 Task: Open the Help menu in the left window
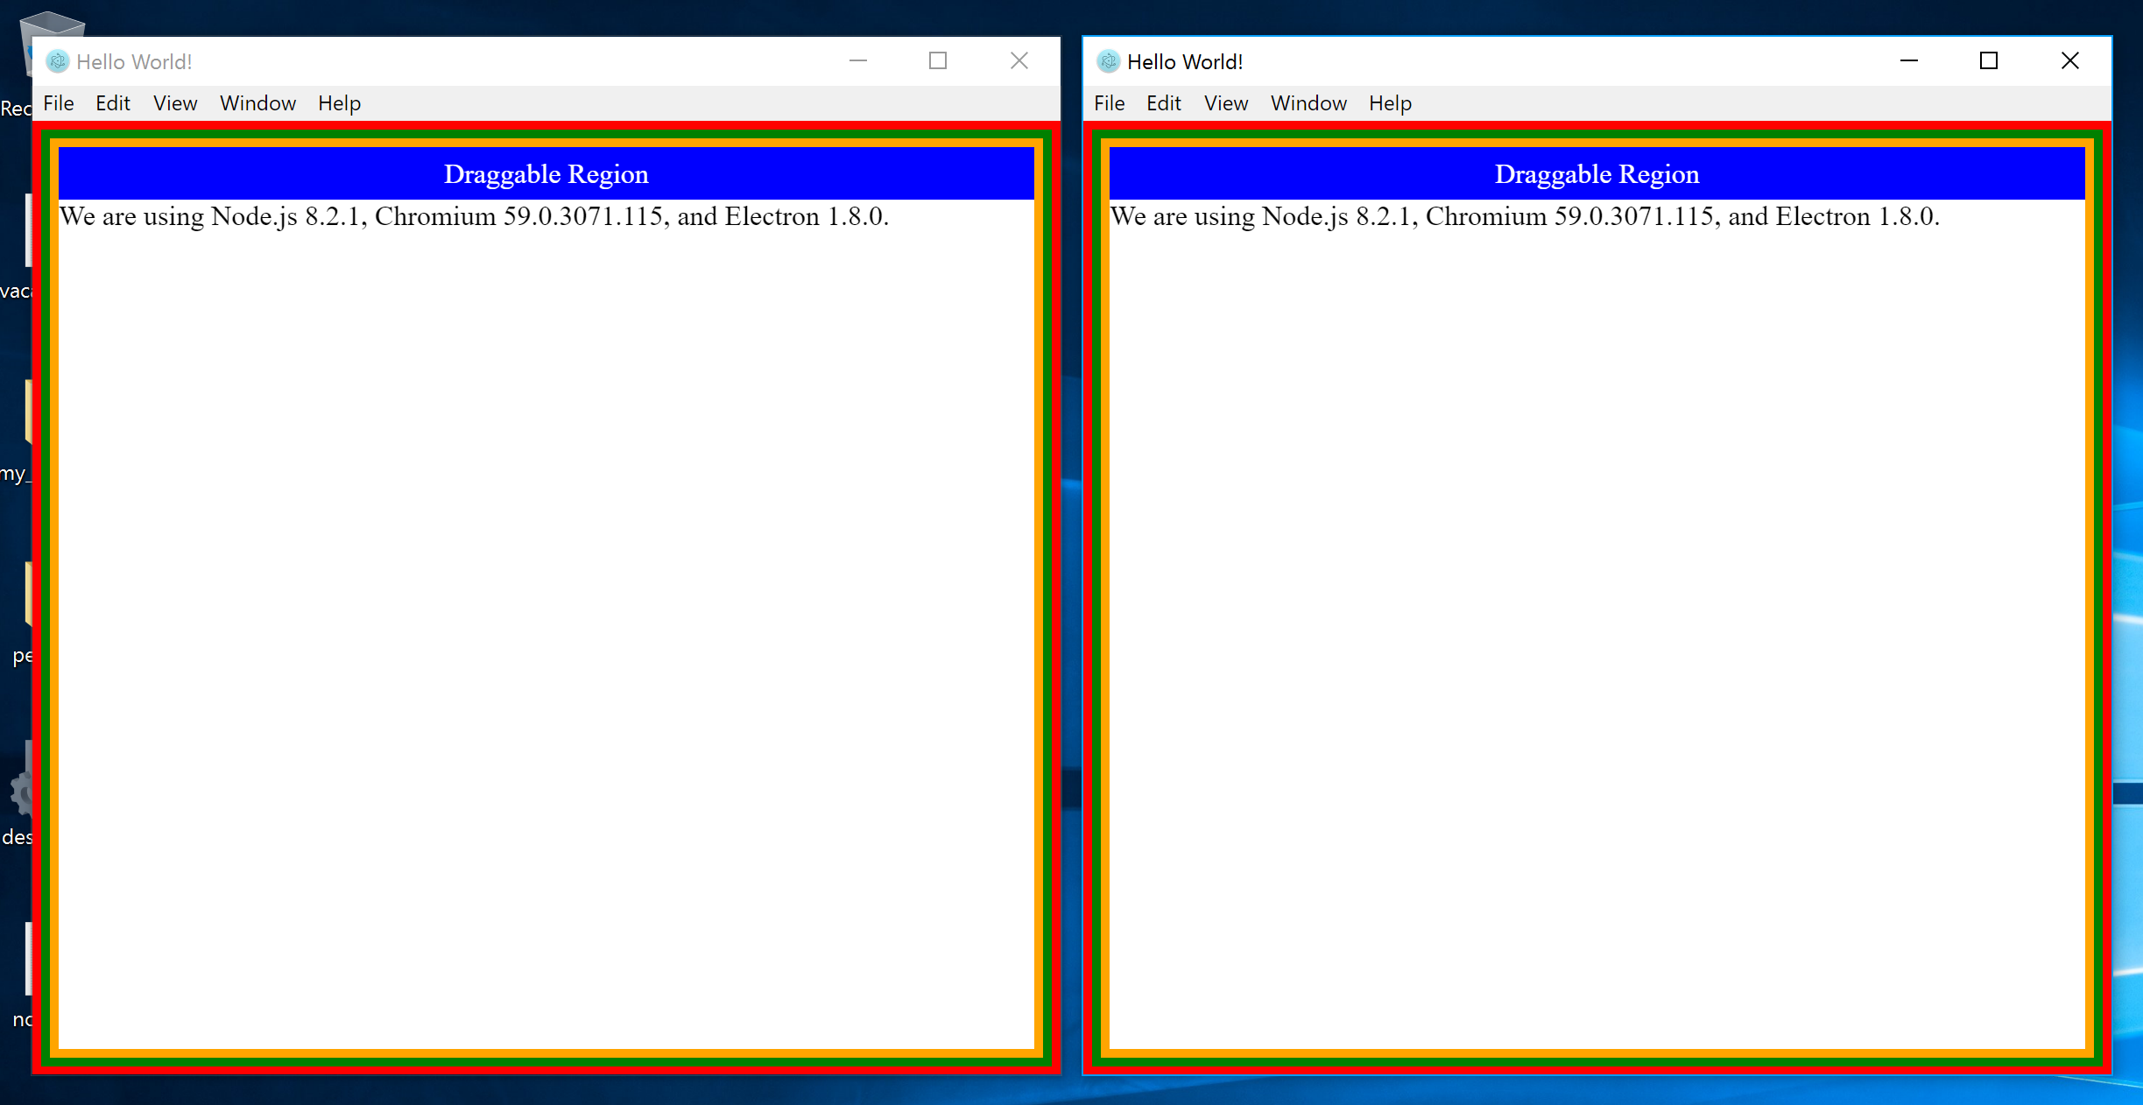point(339,102)
